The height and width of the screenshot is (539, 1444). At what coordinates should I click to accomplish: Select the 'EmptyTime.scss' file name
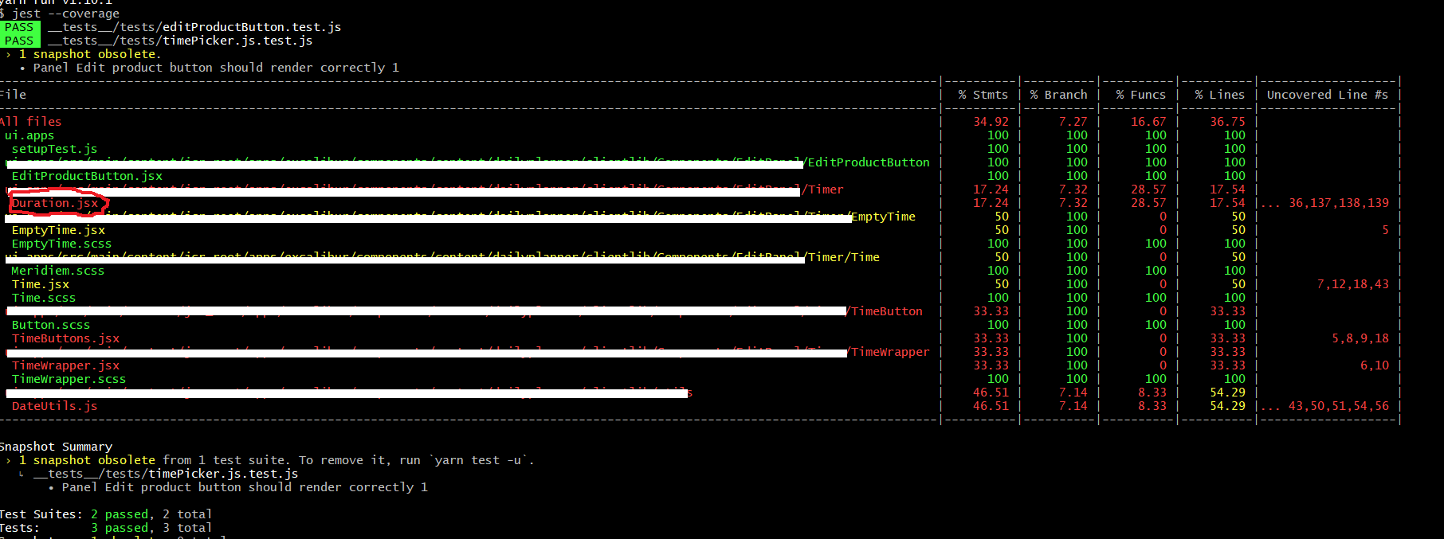61,244
